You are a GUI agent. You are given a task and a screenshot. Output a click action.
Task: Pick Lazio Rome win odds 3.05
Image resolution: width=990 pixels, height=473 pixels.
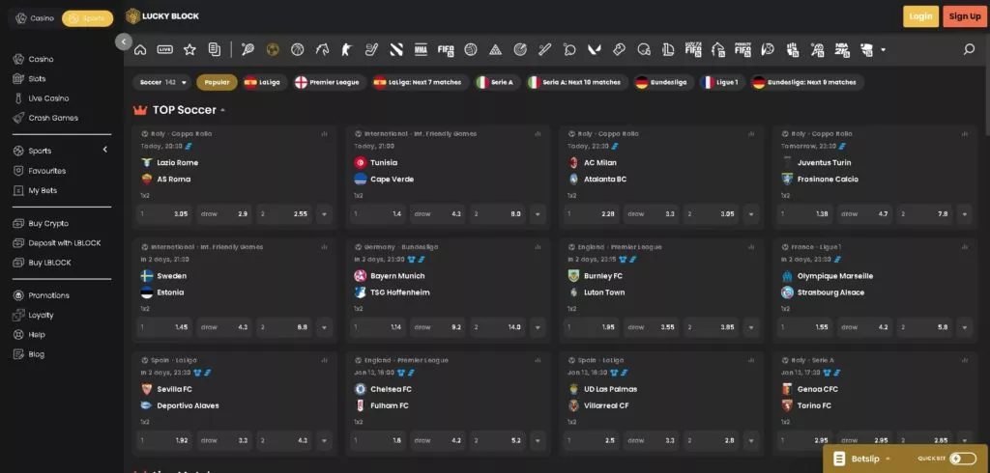[164, 213]
